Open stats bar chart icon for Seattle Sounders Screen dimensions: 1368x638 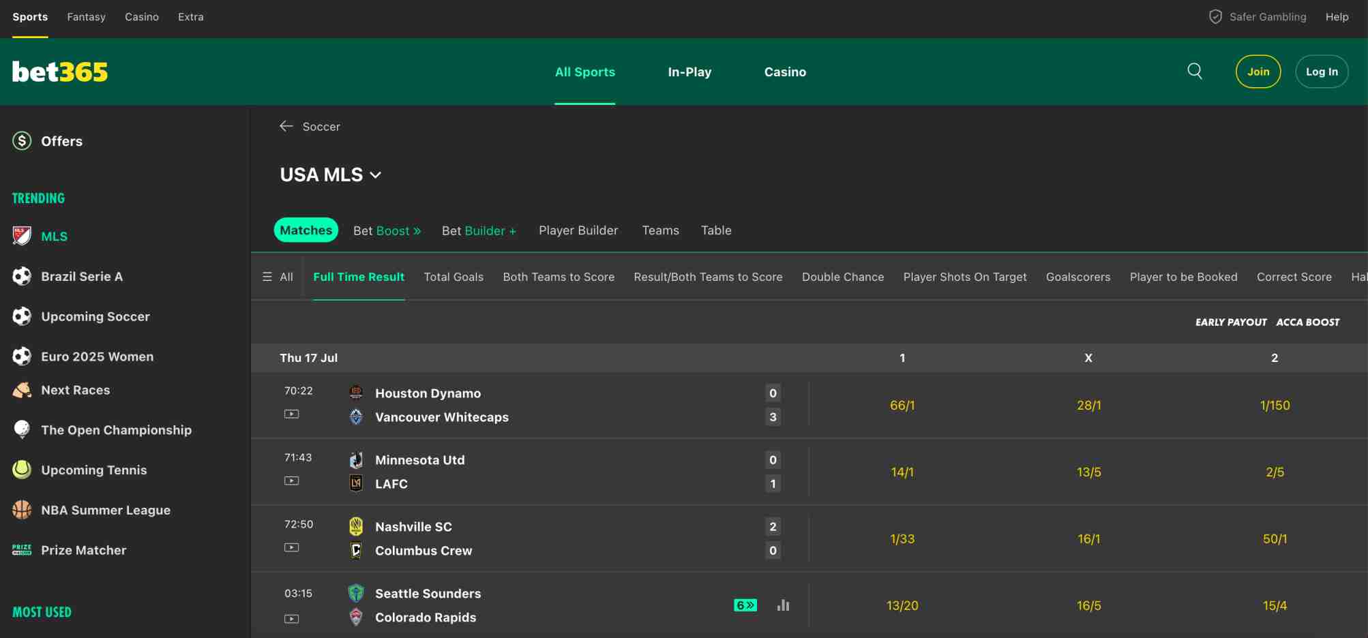tap(783, 605)
